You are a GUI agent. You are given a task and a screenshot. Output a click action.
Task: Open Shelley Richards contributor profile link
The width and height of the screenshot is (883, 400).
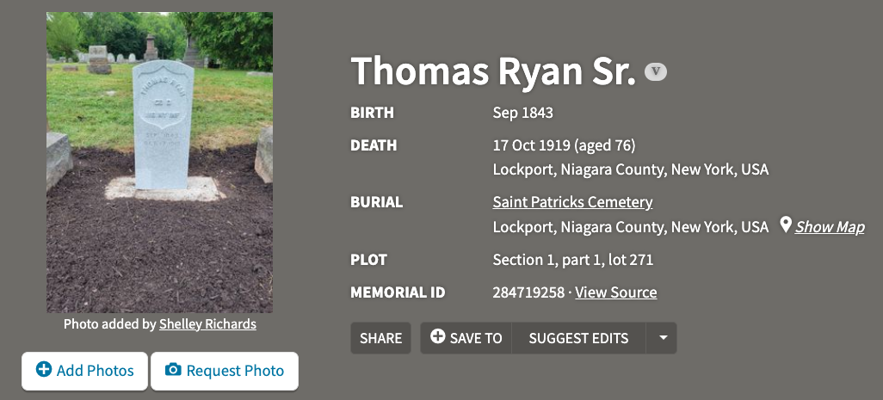pos(207,324)
